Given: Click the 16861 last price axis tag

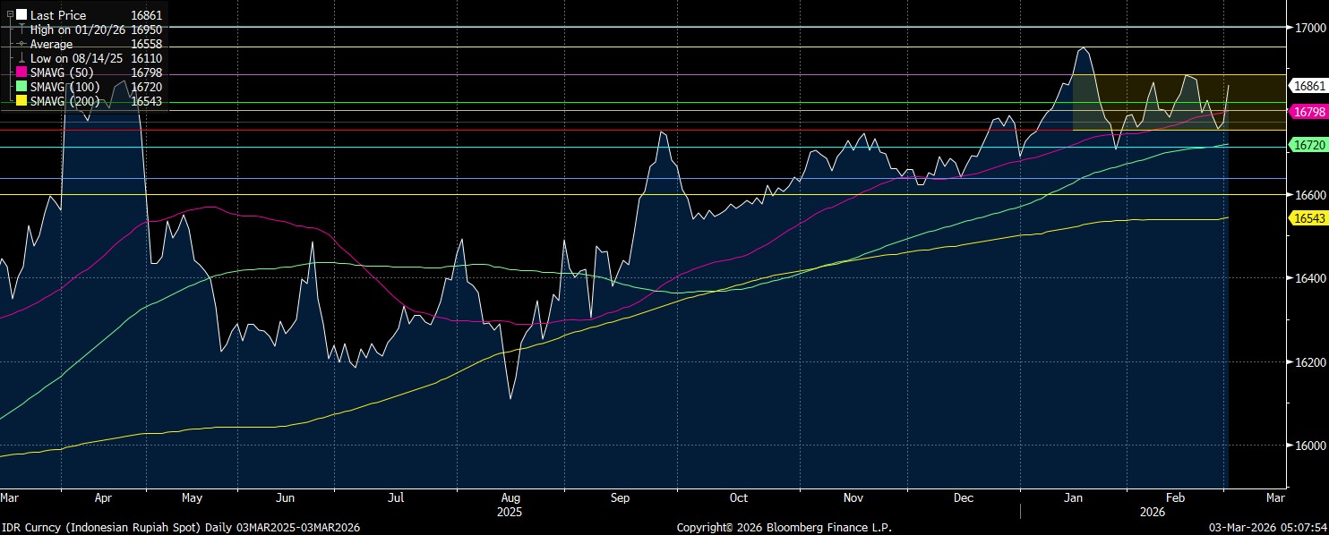Looking at the screenshot, I should pos(1306,86).
